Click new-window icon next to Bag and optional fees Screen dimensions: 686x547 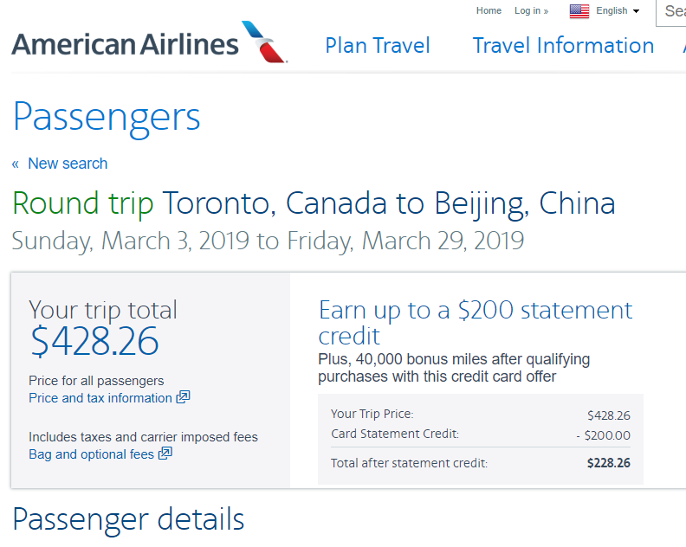click(x=165, y=454)
